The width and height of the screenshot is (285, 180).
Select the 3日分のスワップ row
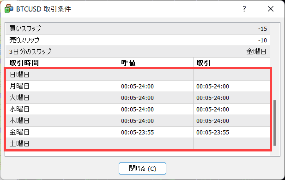pos(138,52)
